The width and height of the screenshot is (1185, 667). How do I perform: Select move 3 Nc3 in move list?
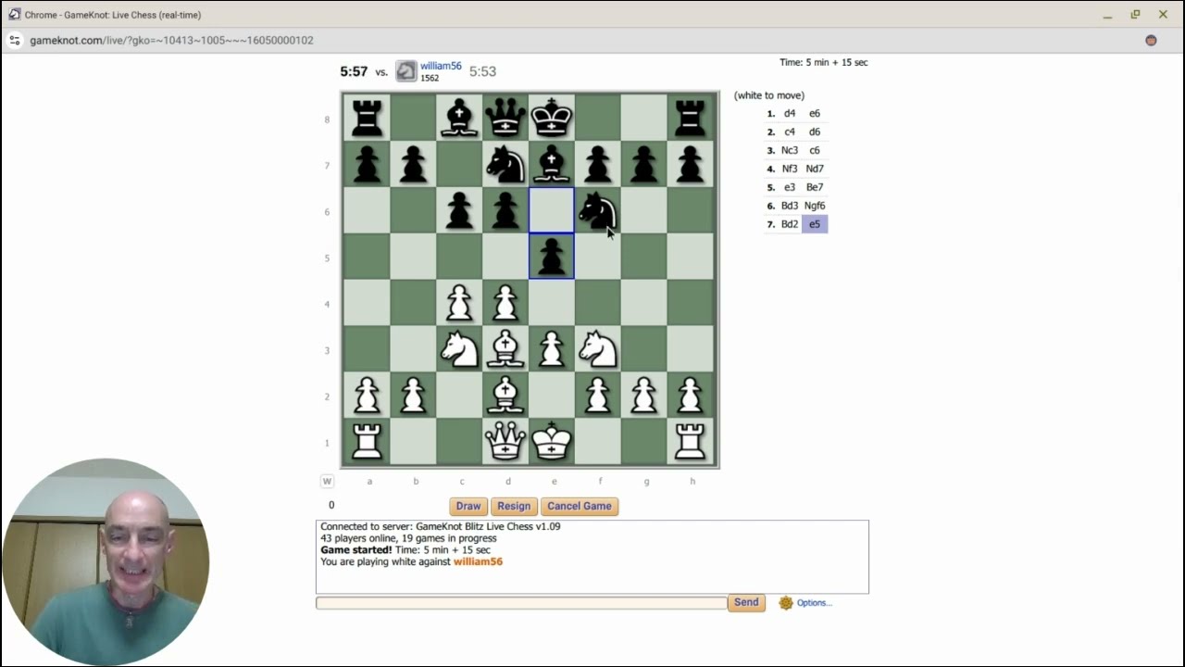790,150
